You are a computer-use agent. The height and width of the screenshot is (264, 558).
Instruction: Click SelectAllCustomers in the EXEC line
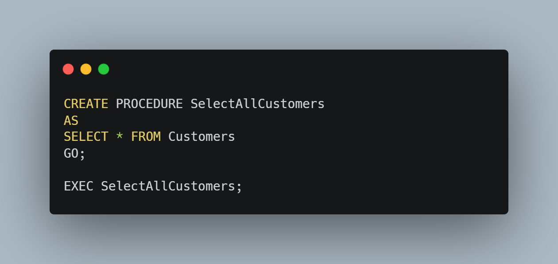coord(168,186)
